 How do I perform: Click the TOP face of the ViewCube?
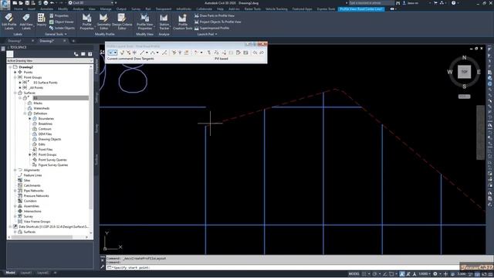click(x=464, y=72)
